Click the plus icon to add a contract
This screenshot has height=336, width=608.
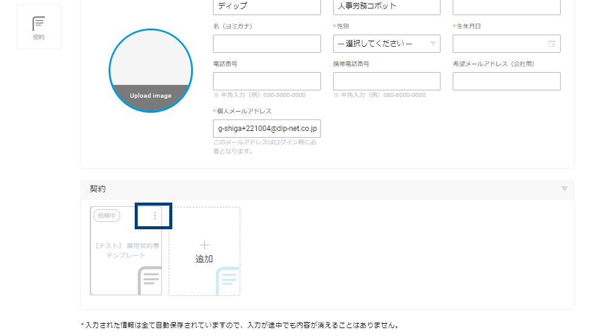(x=204, y=245)
